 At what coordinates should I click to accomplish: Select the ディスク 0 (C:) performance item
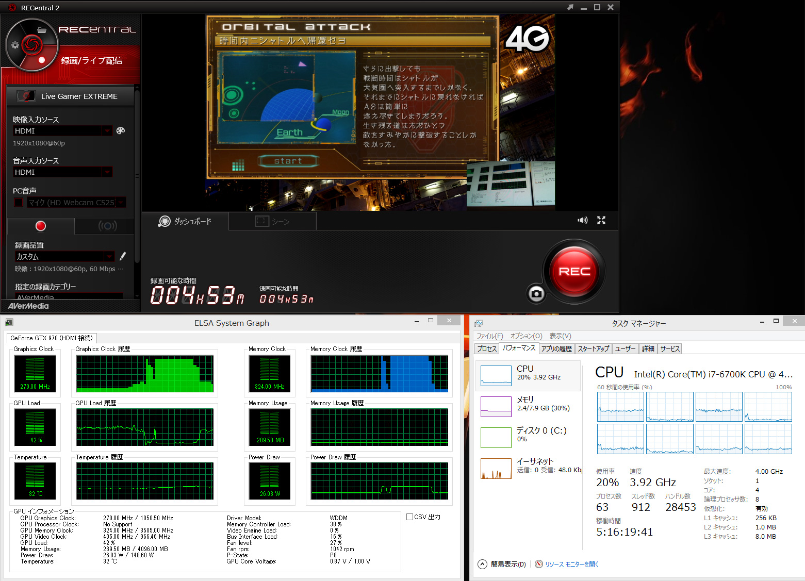(x=528, y=437)
